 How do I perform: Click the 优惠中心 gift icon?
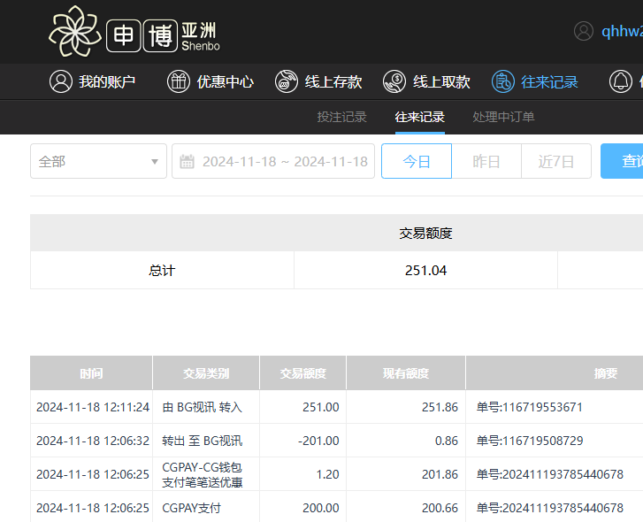(179, 81)
